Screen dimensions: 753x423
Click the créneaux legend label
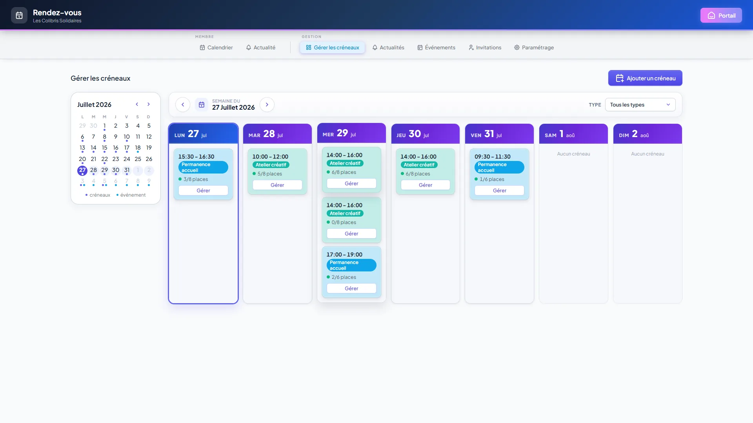pyautogui.click(x=100, y=195)
